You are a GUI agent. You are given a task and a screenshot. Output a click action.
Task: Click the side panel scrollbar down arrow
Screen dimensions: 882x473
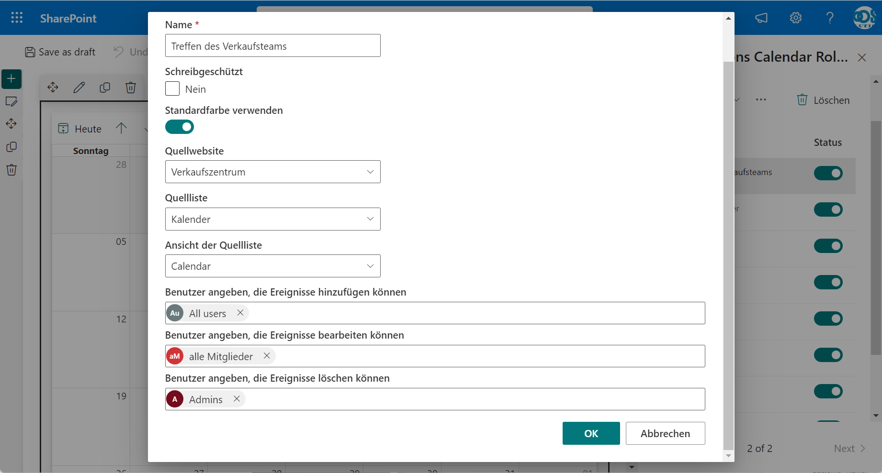[876, 416]
